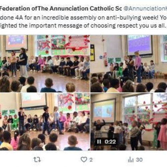Viewport: 167px width, 167px height.
Task: Open the top-left assembly photo
Action: pyautogui.click(x=45, y=63)
